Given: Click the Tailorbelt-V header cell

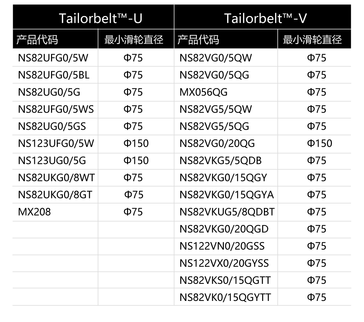Looking at the screenshot, I should [x=262, y=17].
